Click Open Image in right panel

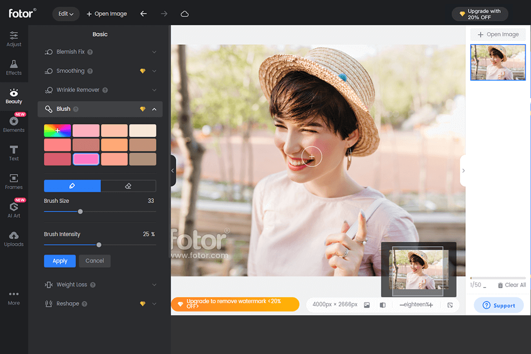(498, 34)
